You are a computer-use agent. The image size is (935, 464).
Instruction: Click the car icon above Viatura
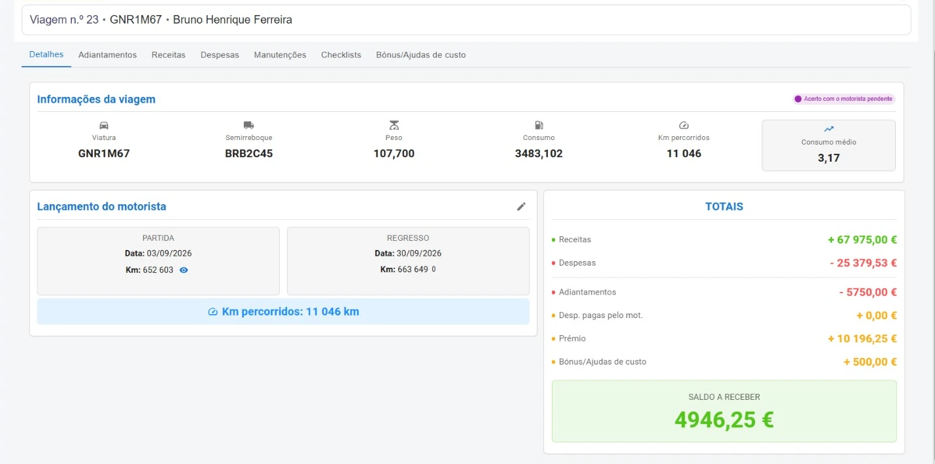[104, 125]
